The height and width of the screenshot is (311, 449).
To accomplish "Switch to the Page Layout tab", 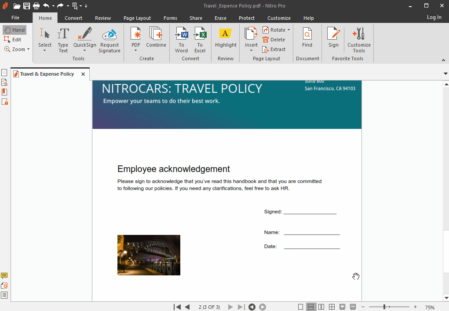I will (137, 18).
